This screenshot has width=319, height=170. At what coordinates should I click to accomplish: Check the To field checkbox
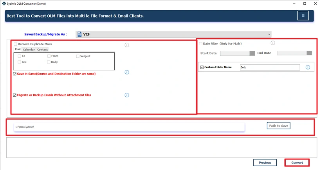click(19, 56)
